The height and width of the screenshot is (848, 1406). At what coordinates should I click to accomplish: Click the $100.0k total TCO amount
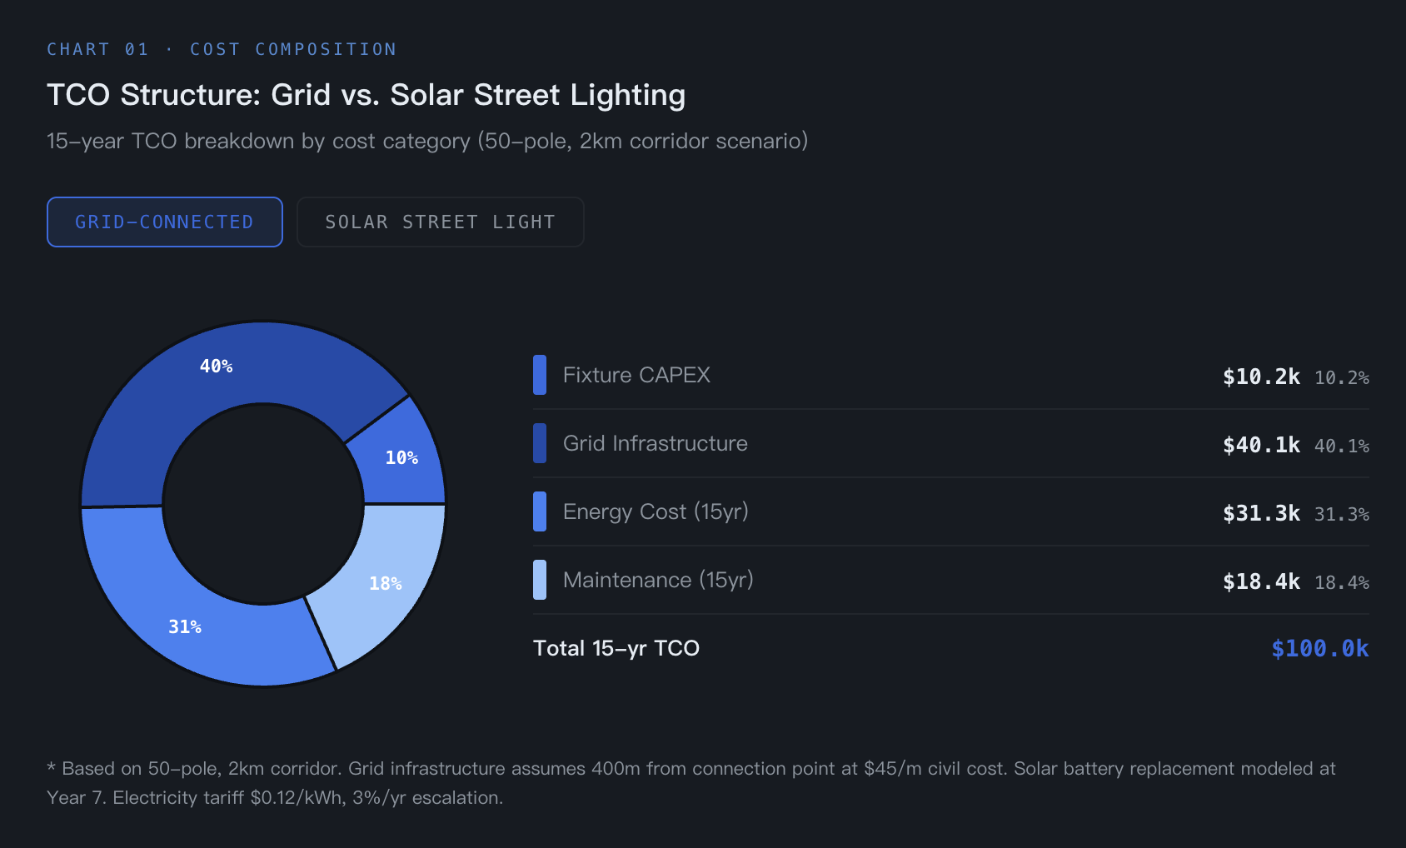[x=1319, y=648]
